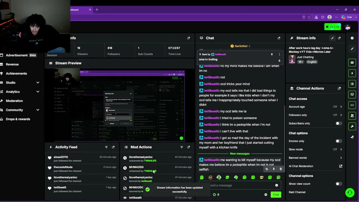
Task: Open Followers only options
Action: [315, 115]
